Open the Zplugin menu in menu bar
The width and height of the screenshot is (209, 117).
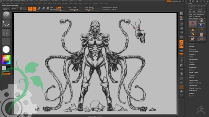tap(101, 4)
